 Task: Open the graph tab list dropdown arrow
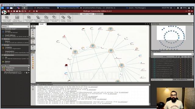click(150, 24)
